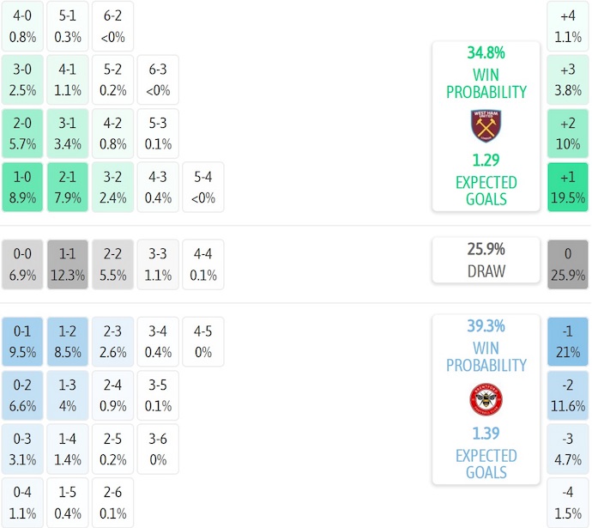
Task: Select the 2-2 draw scoreline cell
Action: [x=112, y=264]
